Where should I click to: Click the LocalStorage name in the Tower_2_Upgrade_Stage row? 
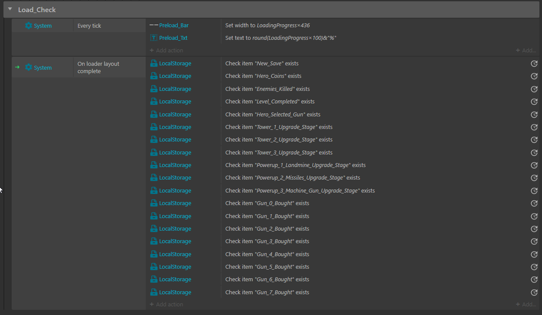tap(175, 140)
